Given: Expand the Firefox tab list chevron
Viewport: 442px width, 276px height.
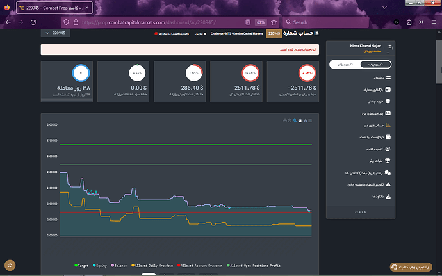Looking at the screenshot, I should pyautogui.click(x=384, y=8).
